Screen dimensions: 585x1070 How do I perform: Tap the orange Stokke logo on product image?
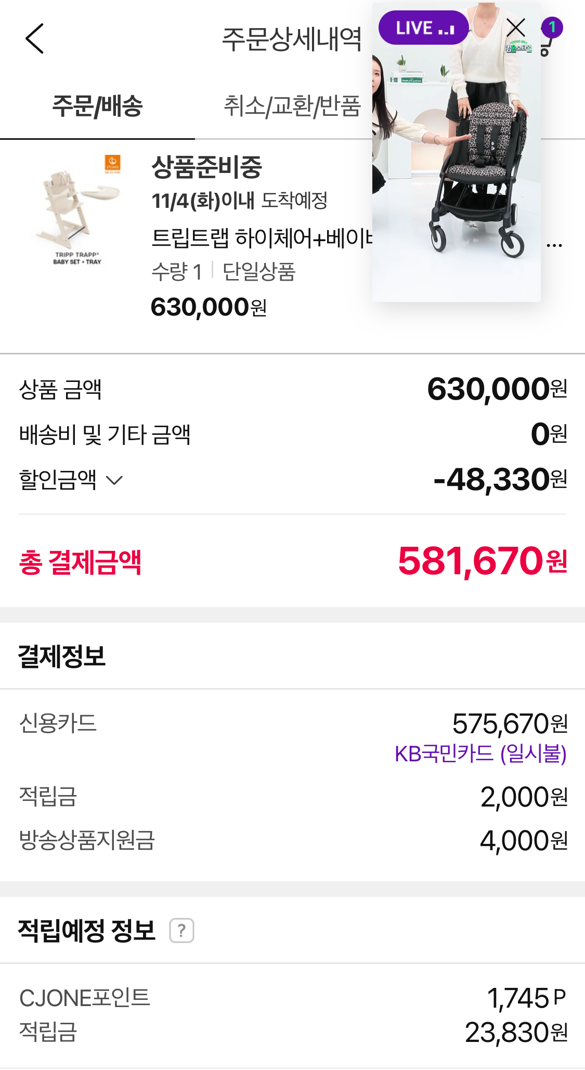(x=112, y=163)
